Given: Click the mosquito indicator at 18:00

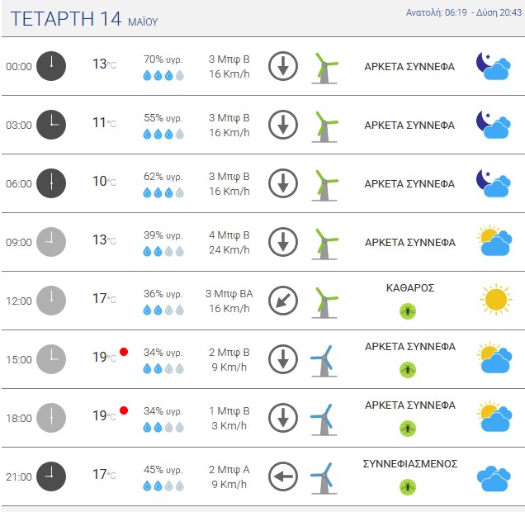Looking at the screenshot, I should pos(408,429).
